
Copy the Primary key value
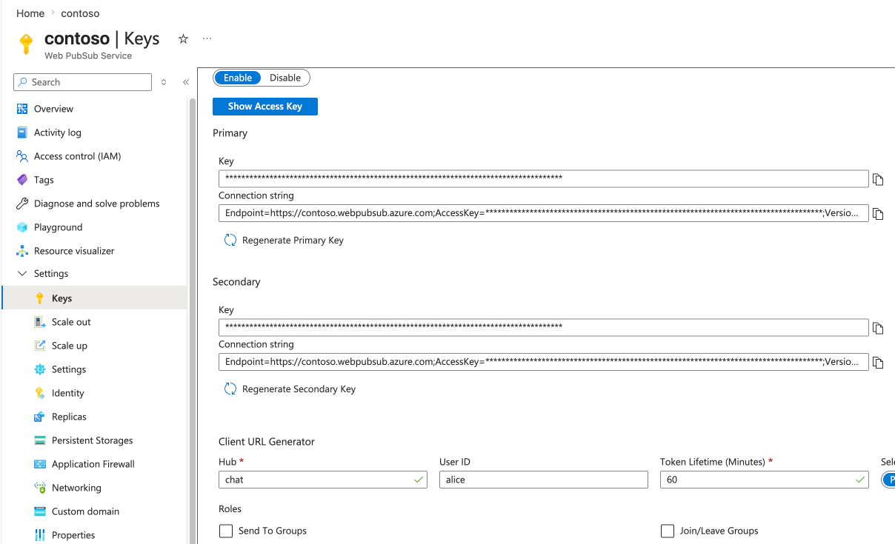878,180
